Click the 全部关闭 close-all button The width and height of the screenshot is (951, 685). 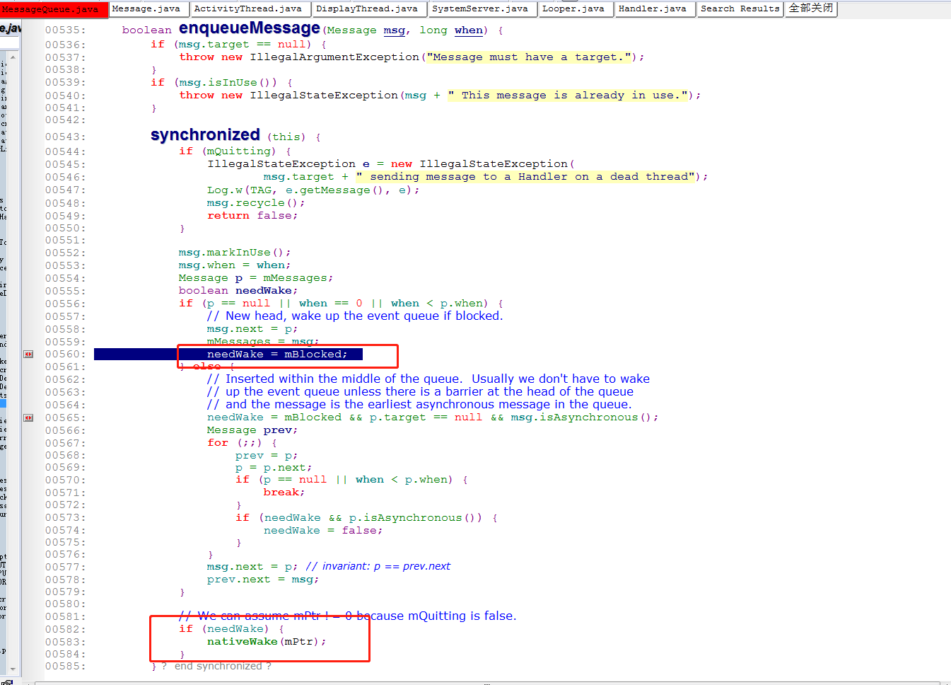[x=811, y=8]
